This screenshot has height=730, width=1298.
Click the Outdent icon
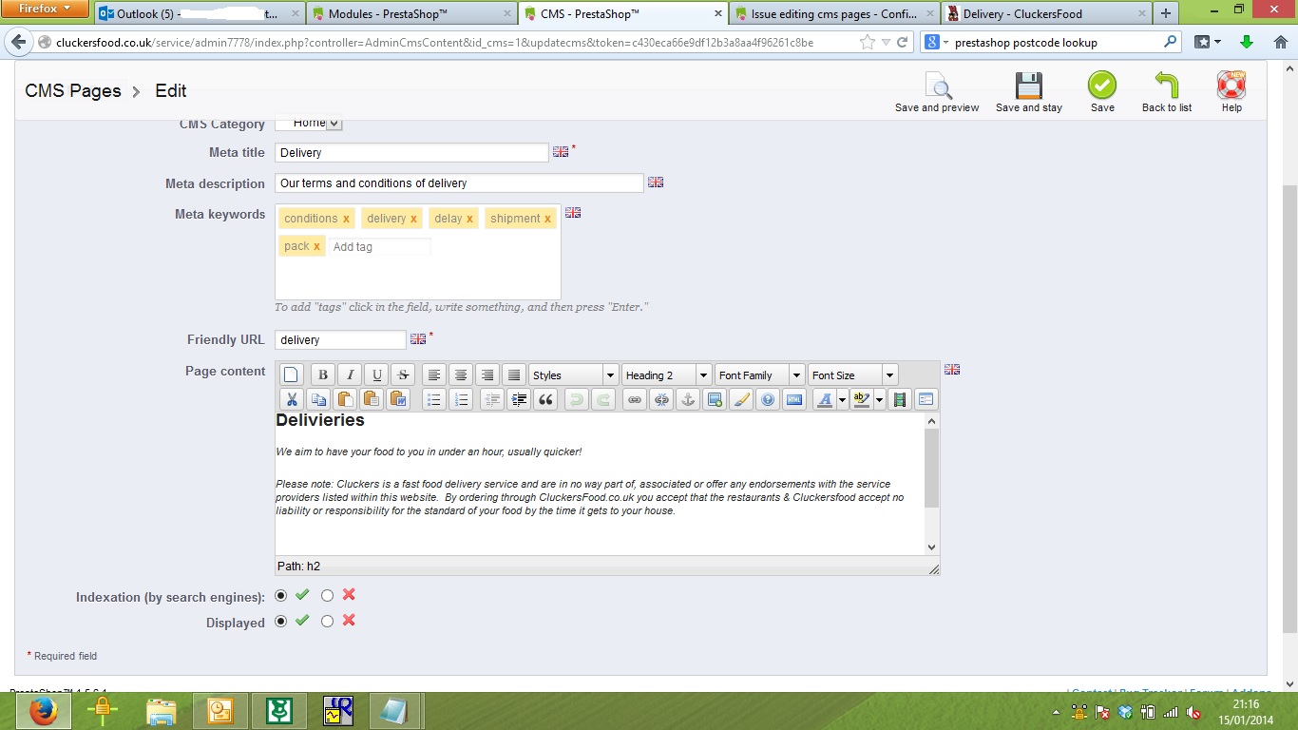coord(491,400)
